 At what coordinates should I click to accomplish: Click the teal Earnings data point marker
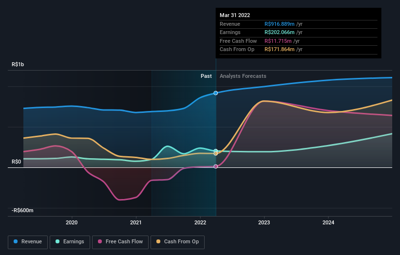[215, 151]
